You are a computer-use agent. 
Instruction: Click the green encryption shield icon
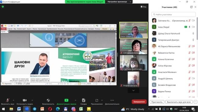3,7
